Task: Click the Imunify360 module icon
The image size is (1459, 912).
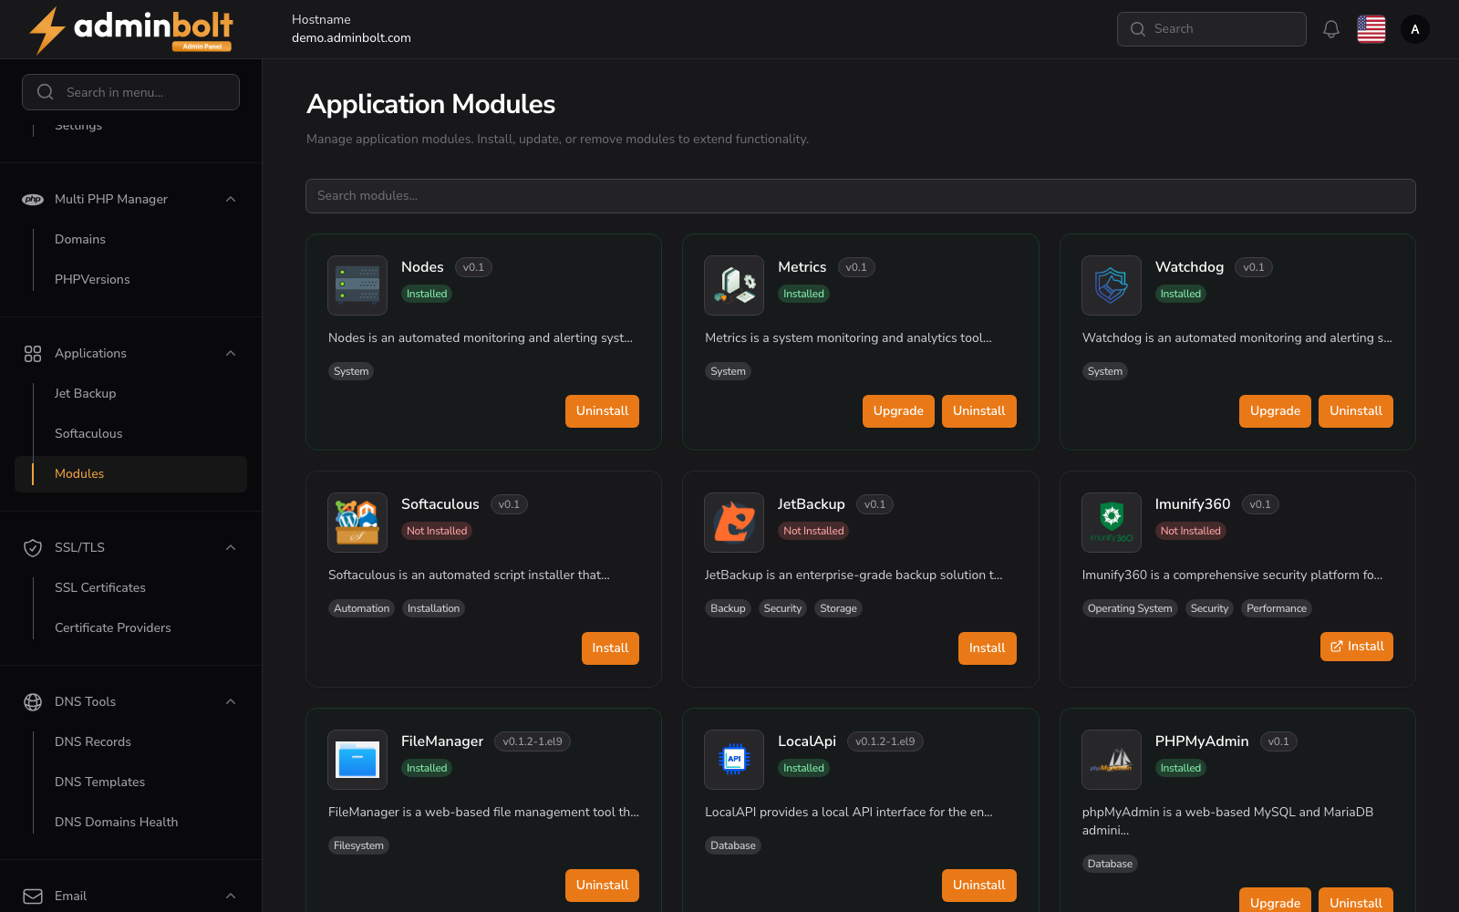Action: coord(1112,523)
